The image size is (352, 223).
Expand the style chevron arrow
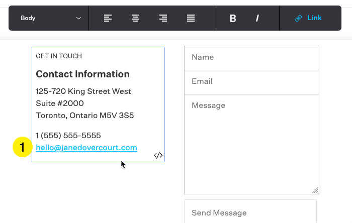(x=78, y=18)
